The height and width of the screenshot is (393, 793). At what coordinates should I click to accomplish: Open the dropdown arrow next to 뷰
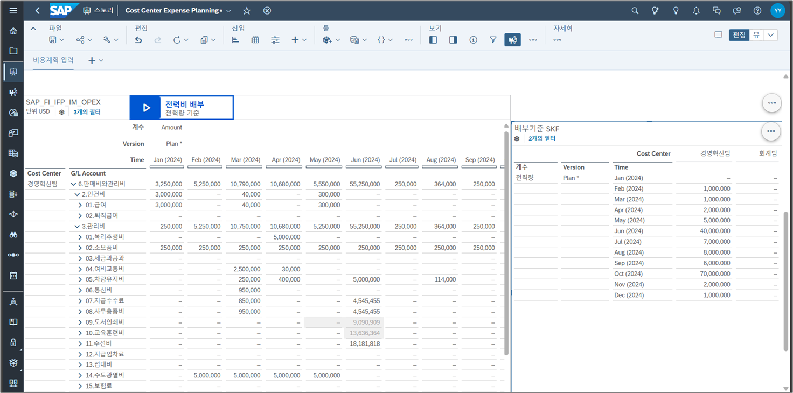tap(771, 34)
